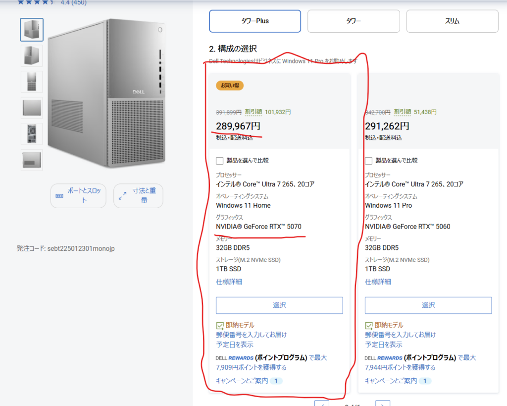507x406 pixels.
Task: Click the ports icon in ポートとスロット button
Action: tap(59, 195)
